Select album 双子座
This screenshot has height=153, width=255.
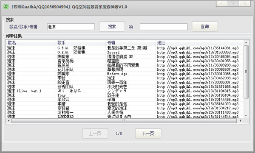pyautogui.click(x=113, y=95)
